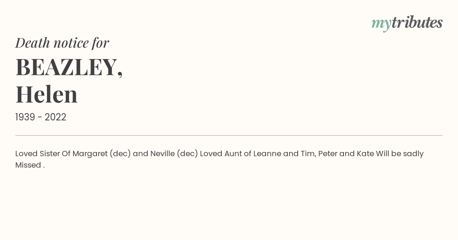Click the word "Missed" on second line
458x240 pixels.
point(28,165)
